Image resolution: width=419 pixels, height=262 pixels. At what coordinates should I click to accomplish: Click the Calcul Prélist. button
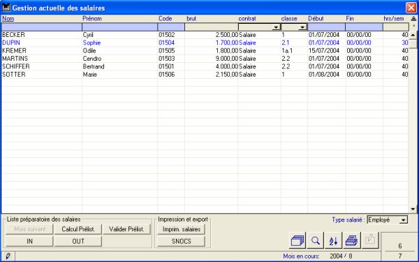coord(78,229)
